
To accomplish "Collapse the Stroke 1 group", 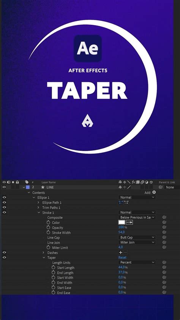I will coord(38,212).
